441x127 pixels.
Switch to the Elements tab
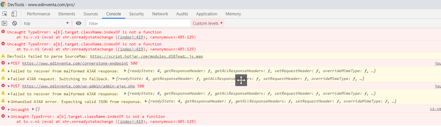point(67,14)
